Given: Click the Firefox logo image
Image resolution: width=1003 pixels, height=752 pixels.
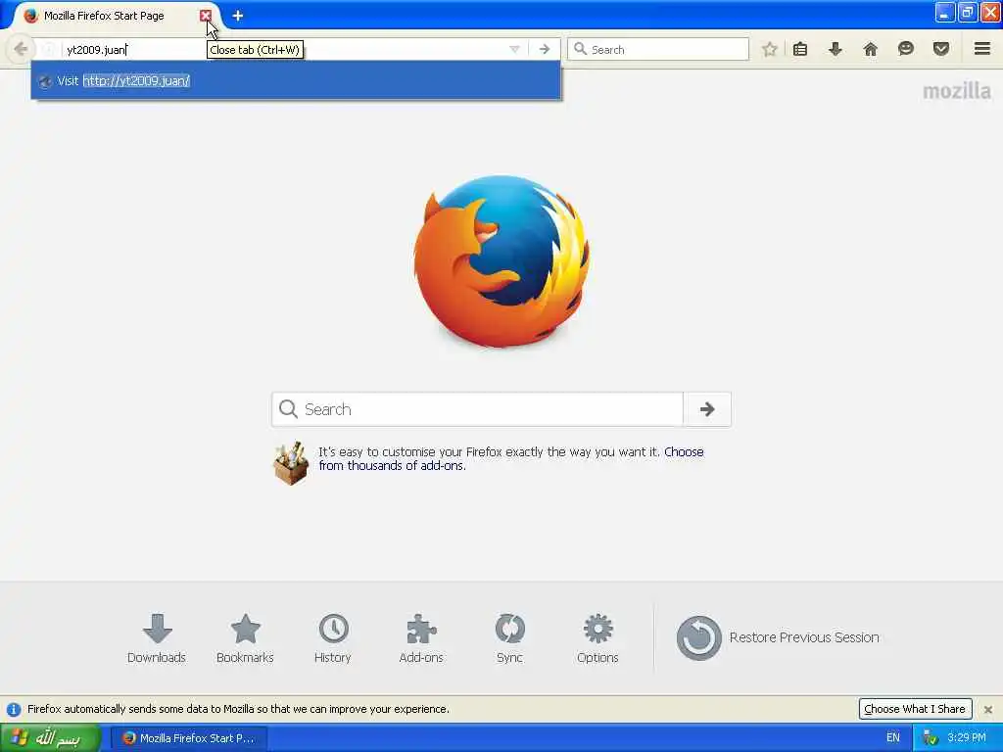Looking at the screenshot, I should click(501, 260).
